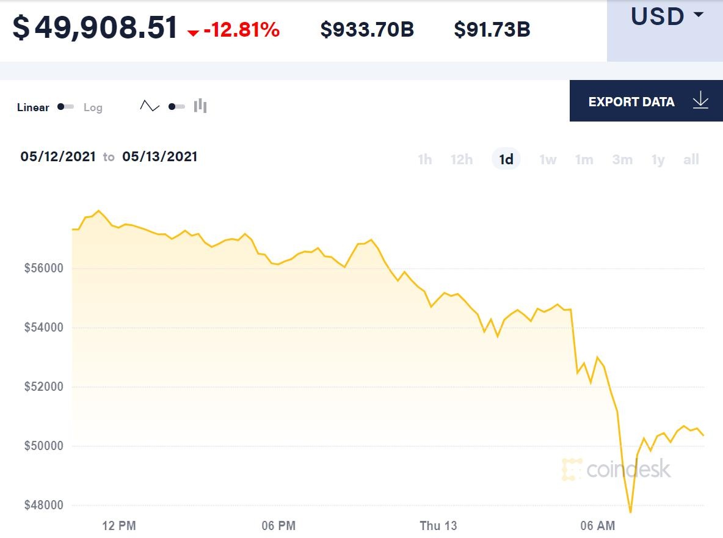Choose the 3m time range
This screenshot has height=538, width=723.
tap(622, 159)
